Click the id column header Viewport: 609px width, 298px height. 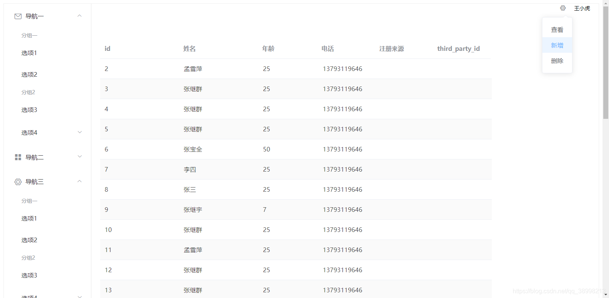[x=107, y=49]
